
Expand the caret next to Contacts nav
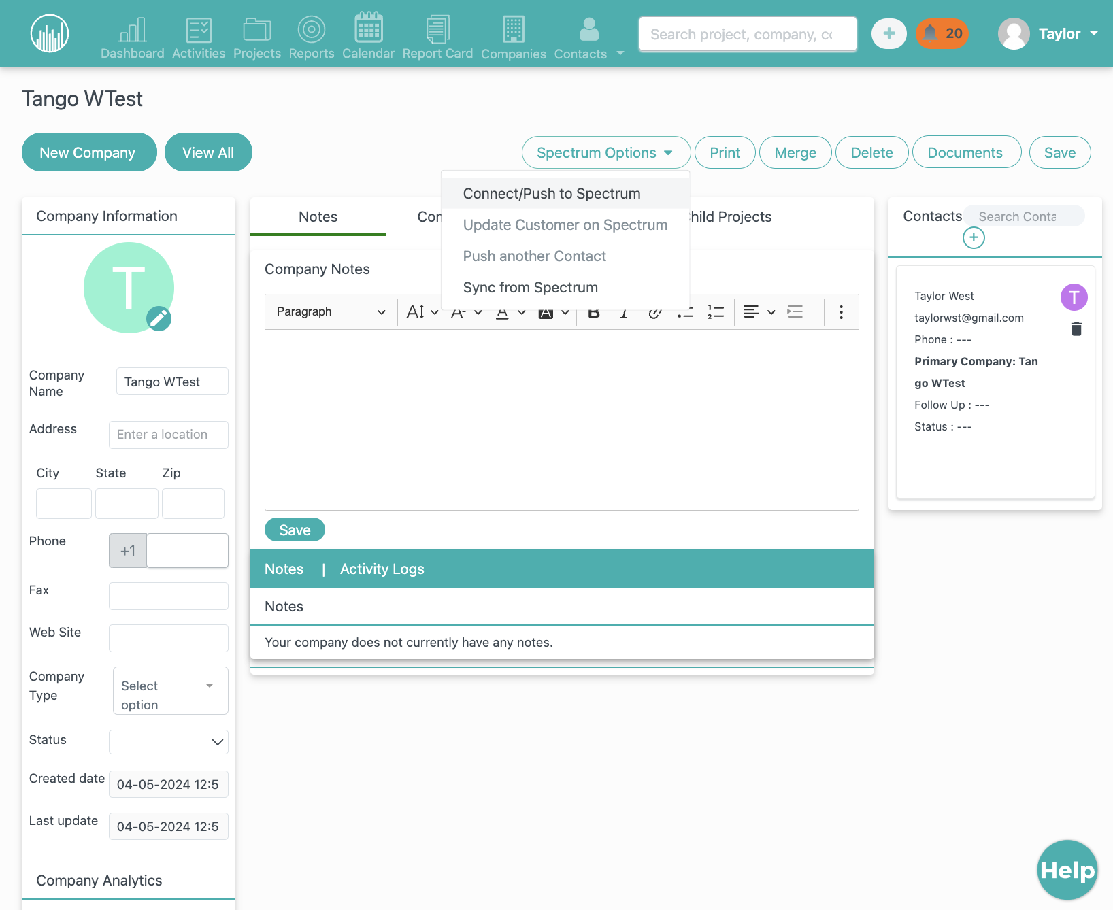620,53
